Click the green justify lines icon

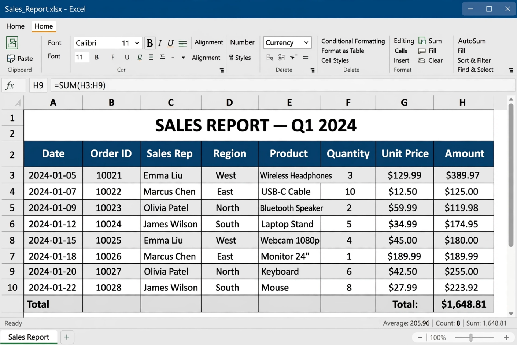[x=182, y=43]
